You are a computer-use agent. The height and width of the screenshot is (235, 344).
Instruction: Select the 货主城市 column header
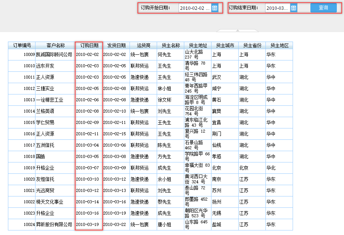(225, 45)
